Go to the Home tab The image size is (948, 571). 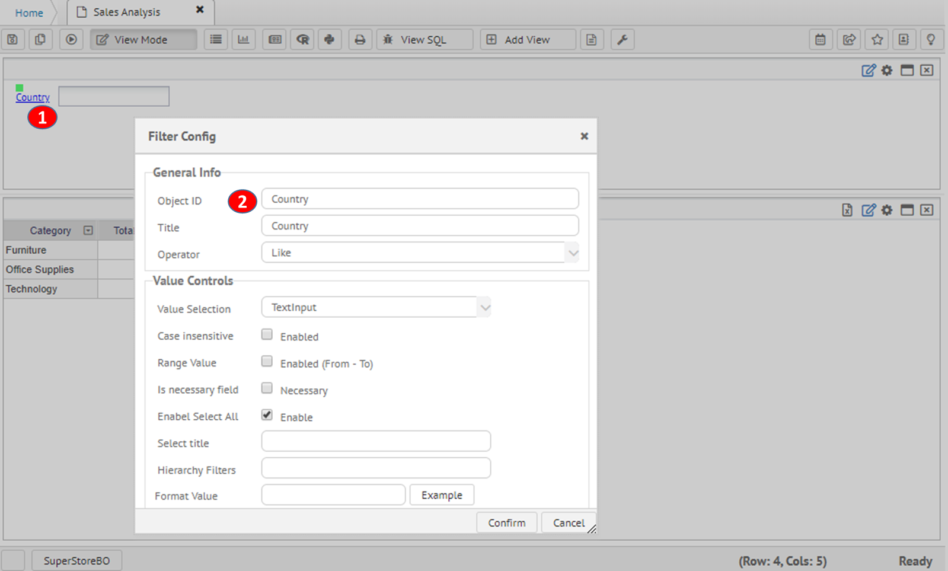point(29,12)
